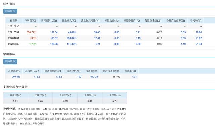Click the 每股现金流(元) column header
Viewport: 215px width, 128px height.
tap(153, 20)
